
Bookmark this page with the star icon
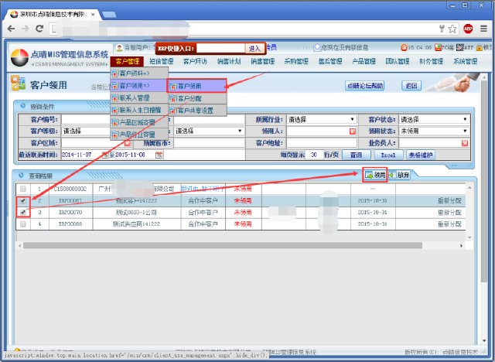[x=452, y=29]
